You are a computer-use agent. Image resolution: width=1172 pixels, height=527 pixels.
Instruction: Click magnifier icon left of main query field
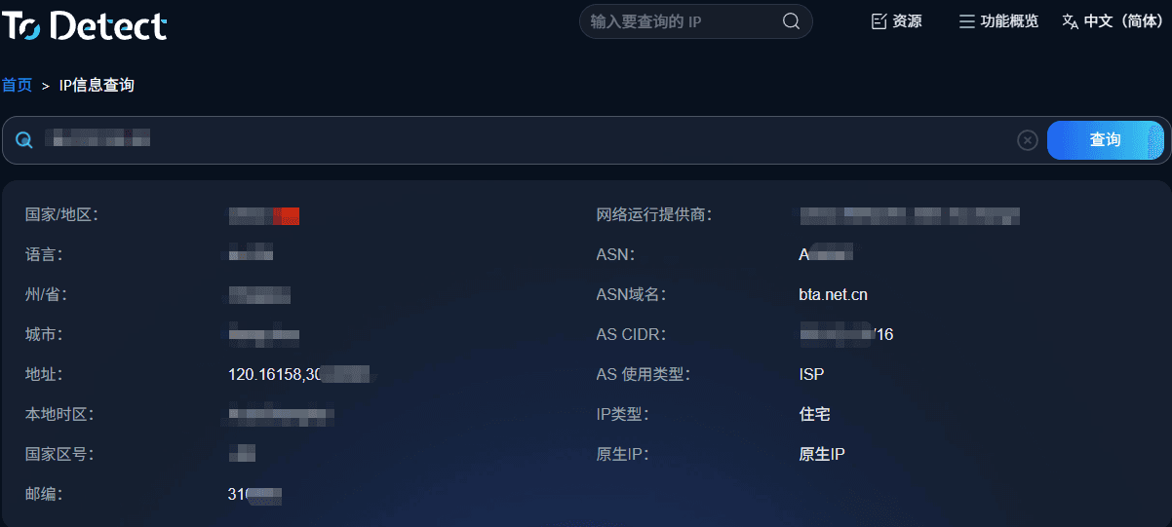(24, 140)
